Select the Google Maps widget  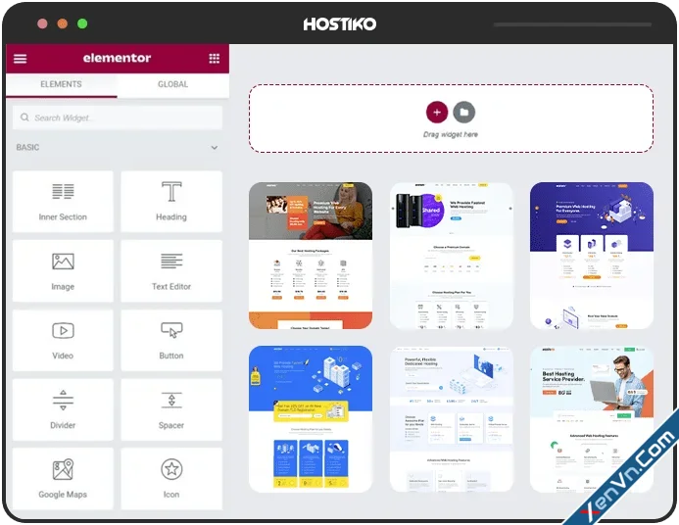pyautogui.click(x=63, y=479)
